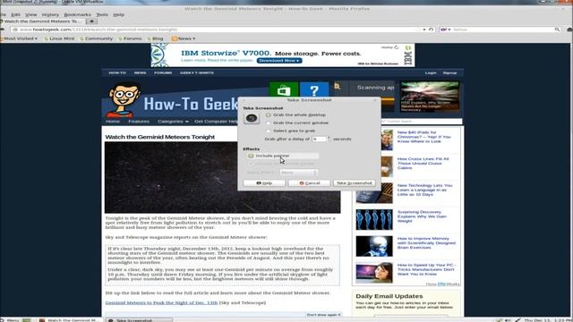Viewport: 573px width, 322px height.
Task: Reload the page with the refresh icon
Action: 432,30
